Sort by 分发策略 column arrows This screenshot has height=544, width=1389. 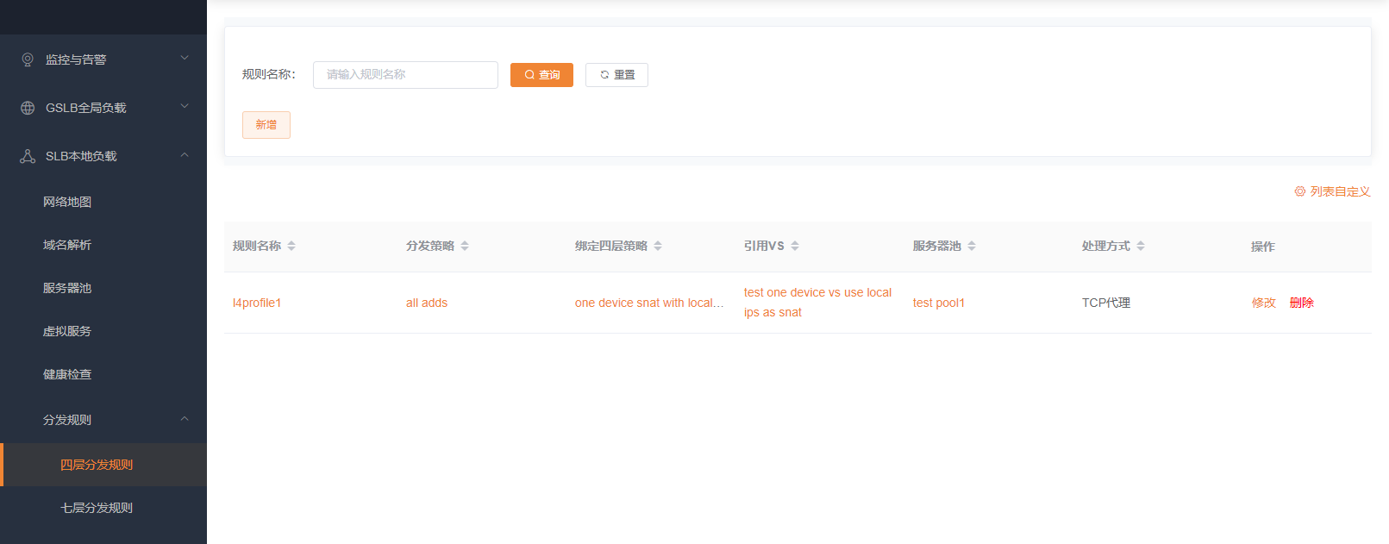pos(465,246)
